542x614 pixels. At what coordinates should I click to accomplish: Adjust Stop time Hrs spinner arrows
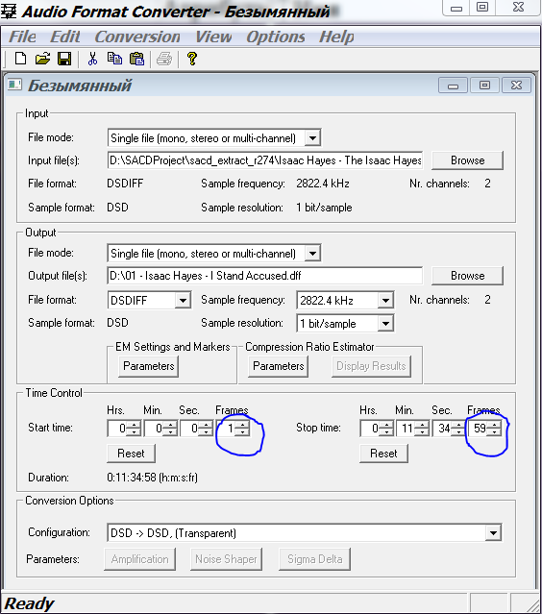pos(386,428)
